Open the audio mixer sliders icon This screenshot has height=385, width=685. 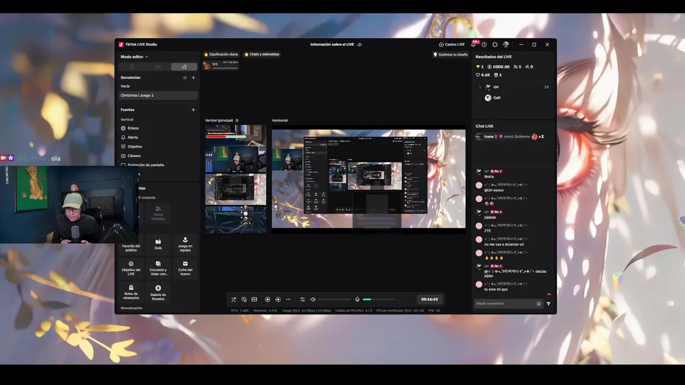[302, 299]
